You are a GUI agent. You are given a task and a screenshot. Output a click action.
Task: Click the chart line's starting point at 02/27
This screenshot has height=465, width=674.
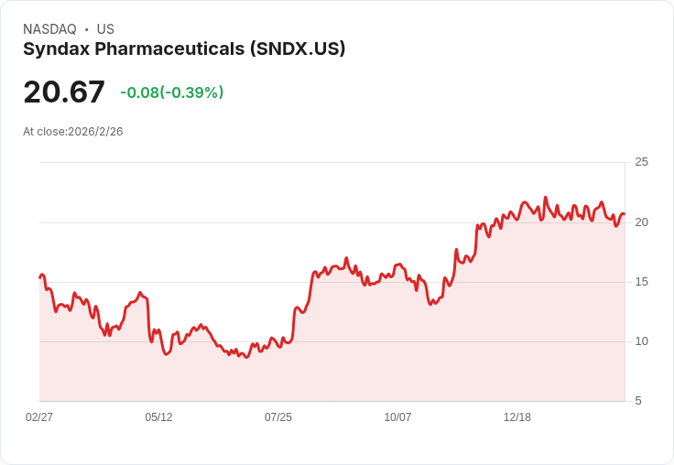(x=40, y=277)
